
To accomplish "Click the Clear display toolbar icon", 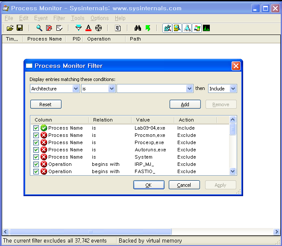I will pyautogui.click(x=59, y=28).
